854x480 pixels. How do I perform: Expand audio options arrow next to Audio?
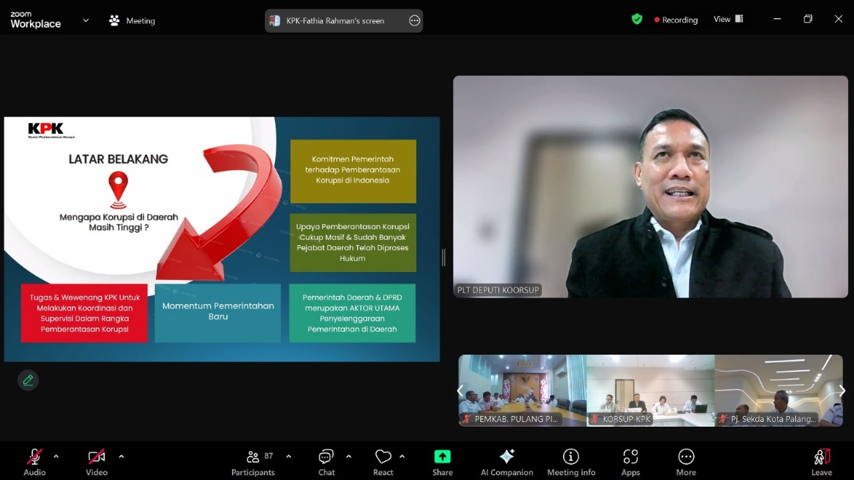[x=56, y=457]
